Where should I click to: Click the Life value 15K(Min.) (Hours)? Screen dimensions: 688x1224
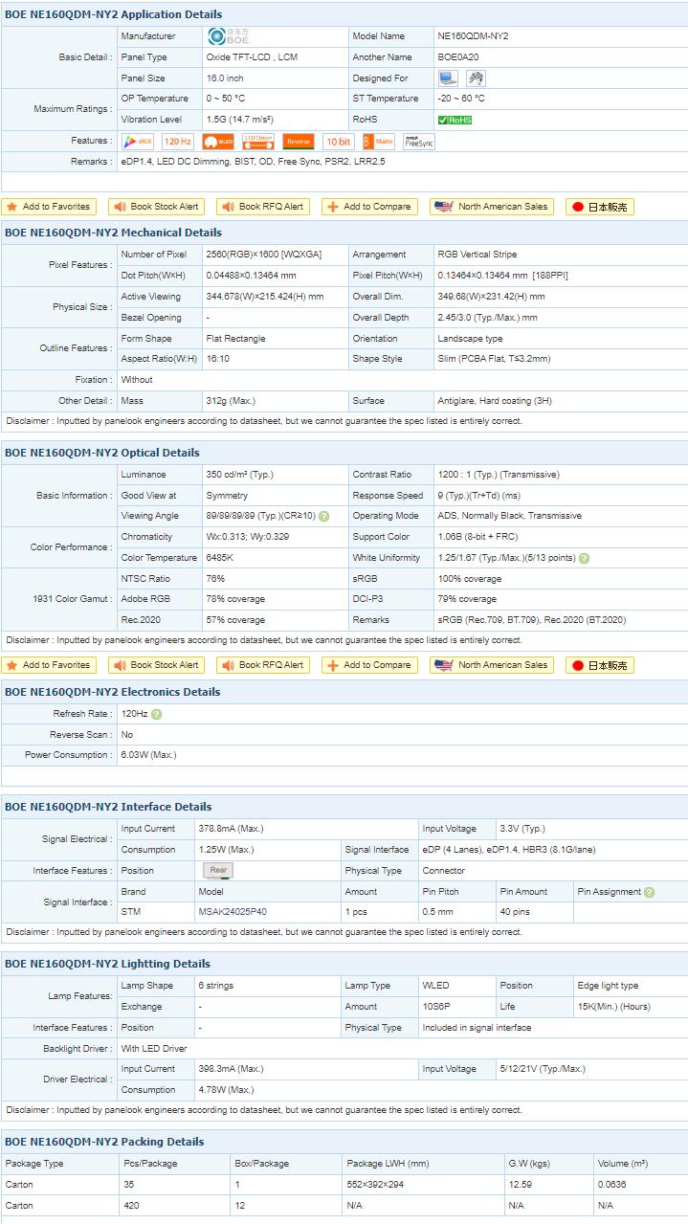[616, 1007]
